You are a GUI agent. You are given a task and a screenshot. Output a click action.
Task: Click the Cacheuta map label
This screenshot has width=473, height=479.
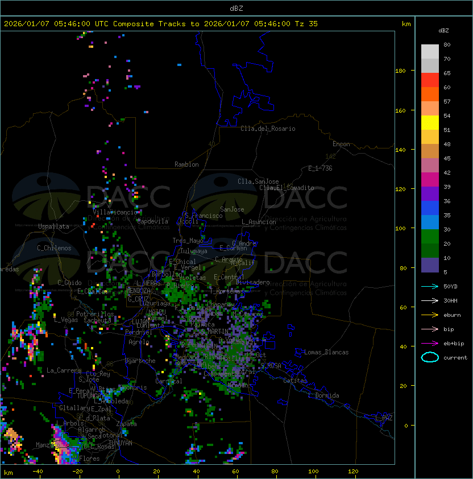[x=97, y=320]
